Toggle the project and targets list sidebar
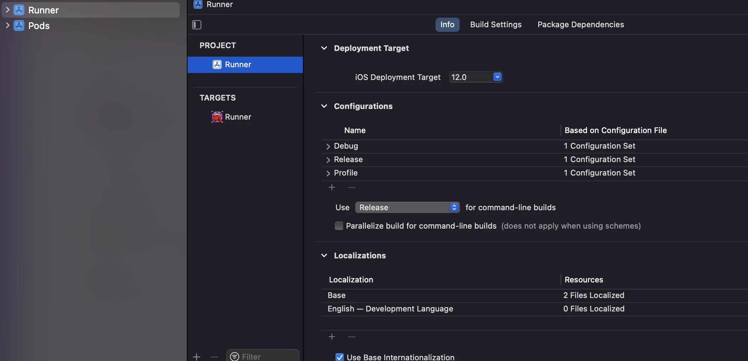The image size is (748, 361). [197, 25]
